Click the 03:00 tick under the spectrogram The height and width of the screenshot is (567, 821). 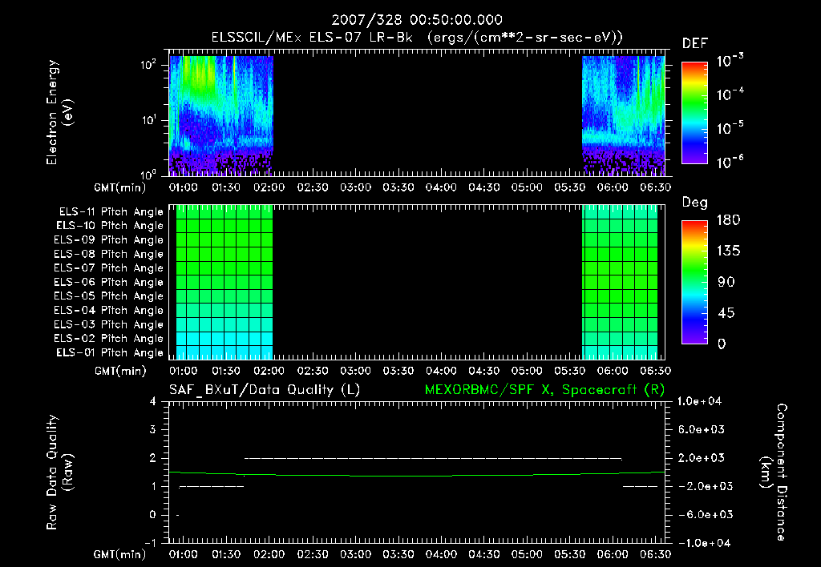pos(355,187)
